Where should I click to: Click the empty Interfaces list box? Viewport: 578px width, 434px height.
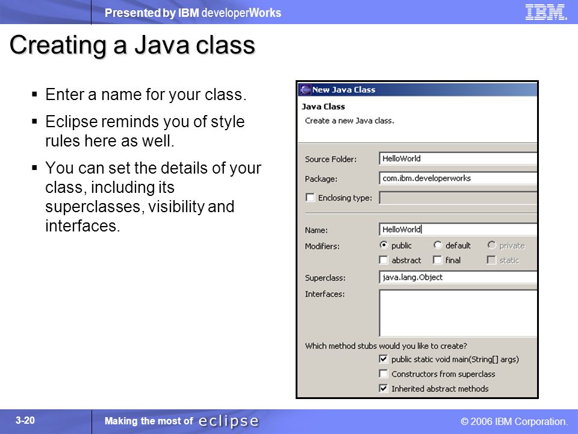pos(458,313)
